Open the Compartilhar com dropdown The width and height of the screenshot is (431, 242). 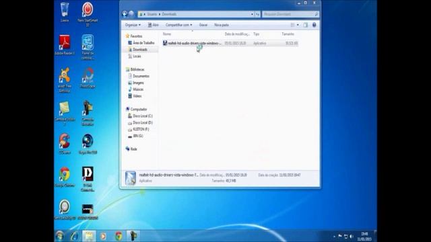178,25
